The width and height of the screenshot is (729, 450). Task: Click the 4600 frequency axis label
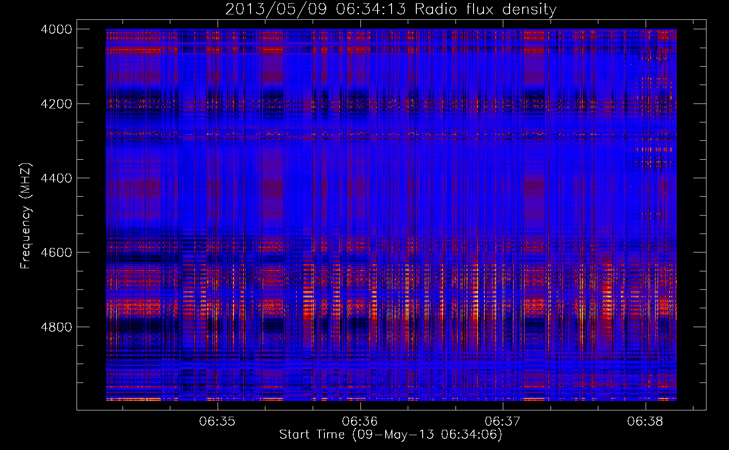(x=56, y=252)
